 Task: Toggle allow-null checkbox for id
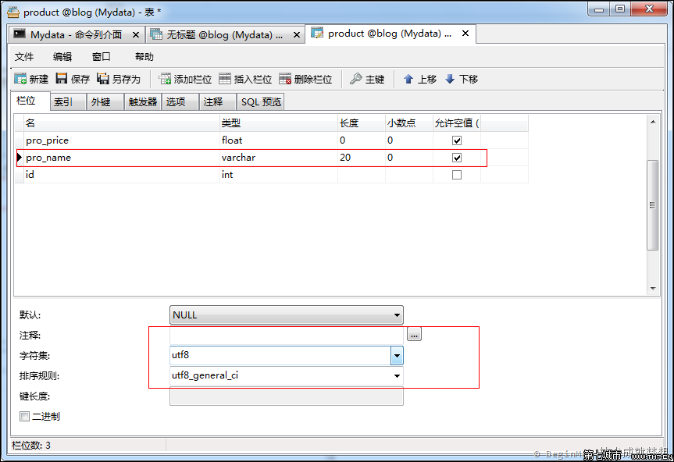point(457,175)
